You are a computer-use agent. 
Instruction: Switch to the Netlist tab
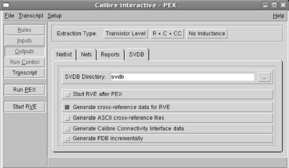pyautogui.click(x=64, y=55)
